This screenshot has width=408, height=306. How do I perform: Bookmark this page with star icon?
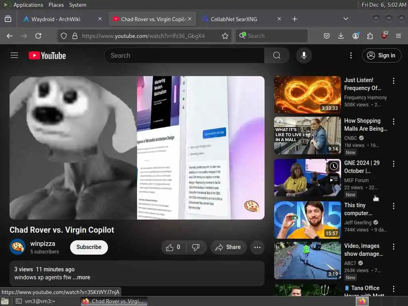tap(225, 36)
